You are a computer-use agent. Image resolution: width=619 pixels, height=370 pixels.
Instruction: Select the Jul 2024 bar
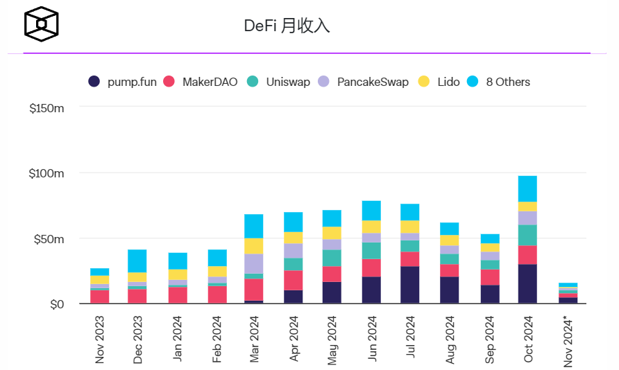(x=409, y=254)
